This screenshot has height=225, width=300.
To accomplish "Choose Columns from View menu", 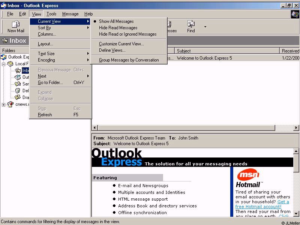I will (x=60, y=34).
